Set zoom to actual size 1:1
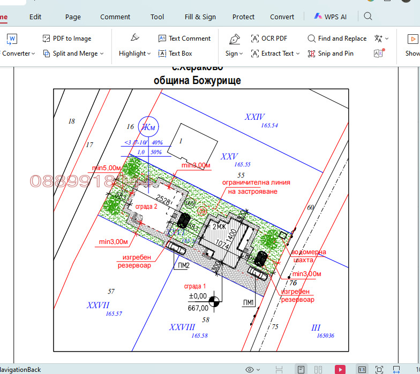This screenshot has width=420, height=374. click(x=362, y=370)
